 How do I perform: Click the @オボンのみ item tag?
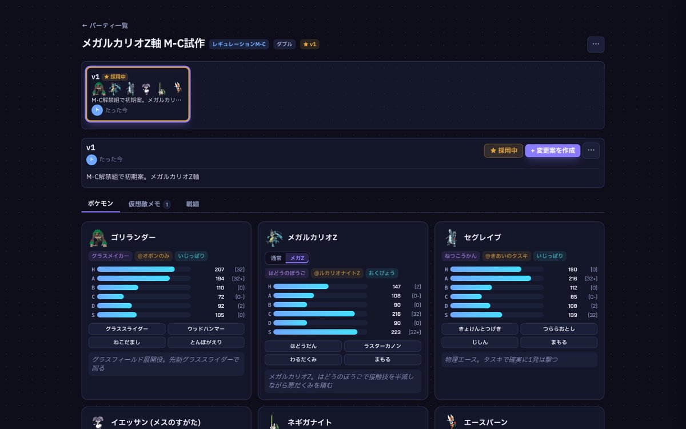pyautogui.click(x=153, y=256)
